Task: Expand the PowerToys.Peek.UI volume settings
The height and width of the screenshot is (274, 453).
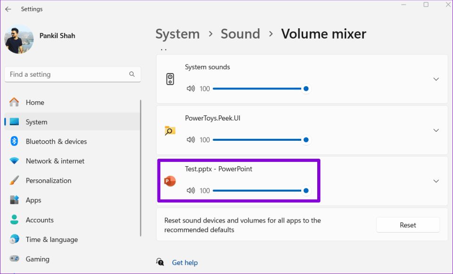Action: click(436, 130)
